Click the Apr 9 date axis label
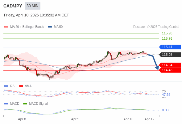182x124 pixels. point(75,119)
